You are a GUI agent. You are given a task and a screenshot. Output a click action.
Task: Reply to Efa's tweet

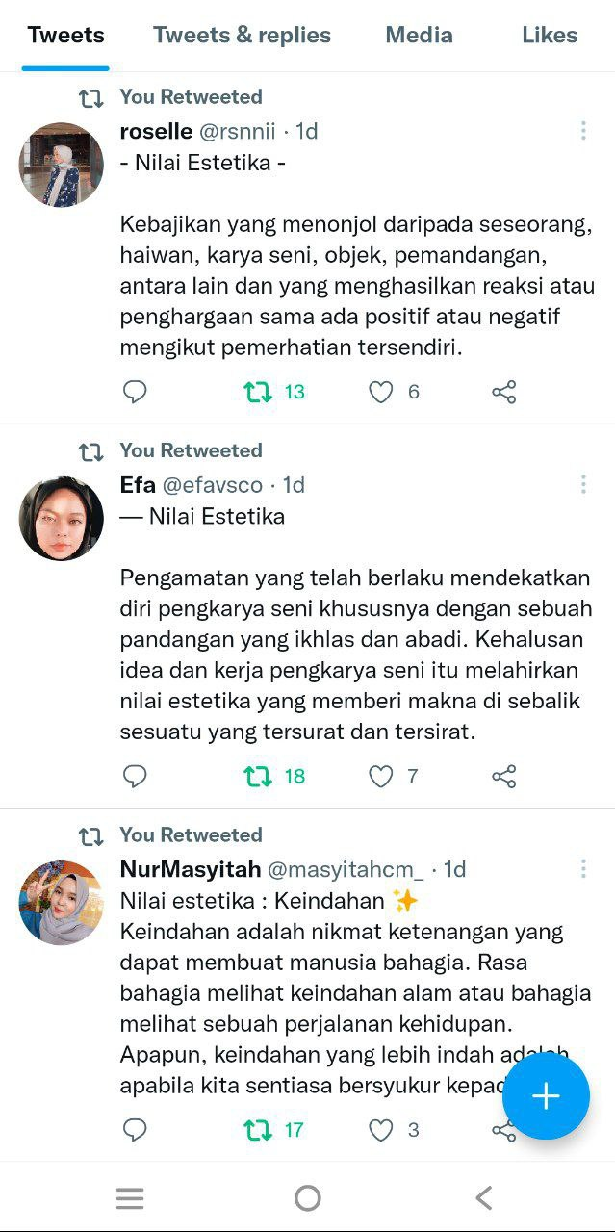coord(135,776)
